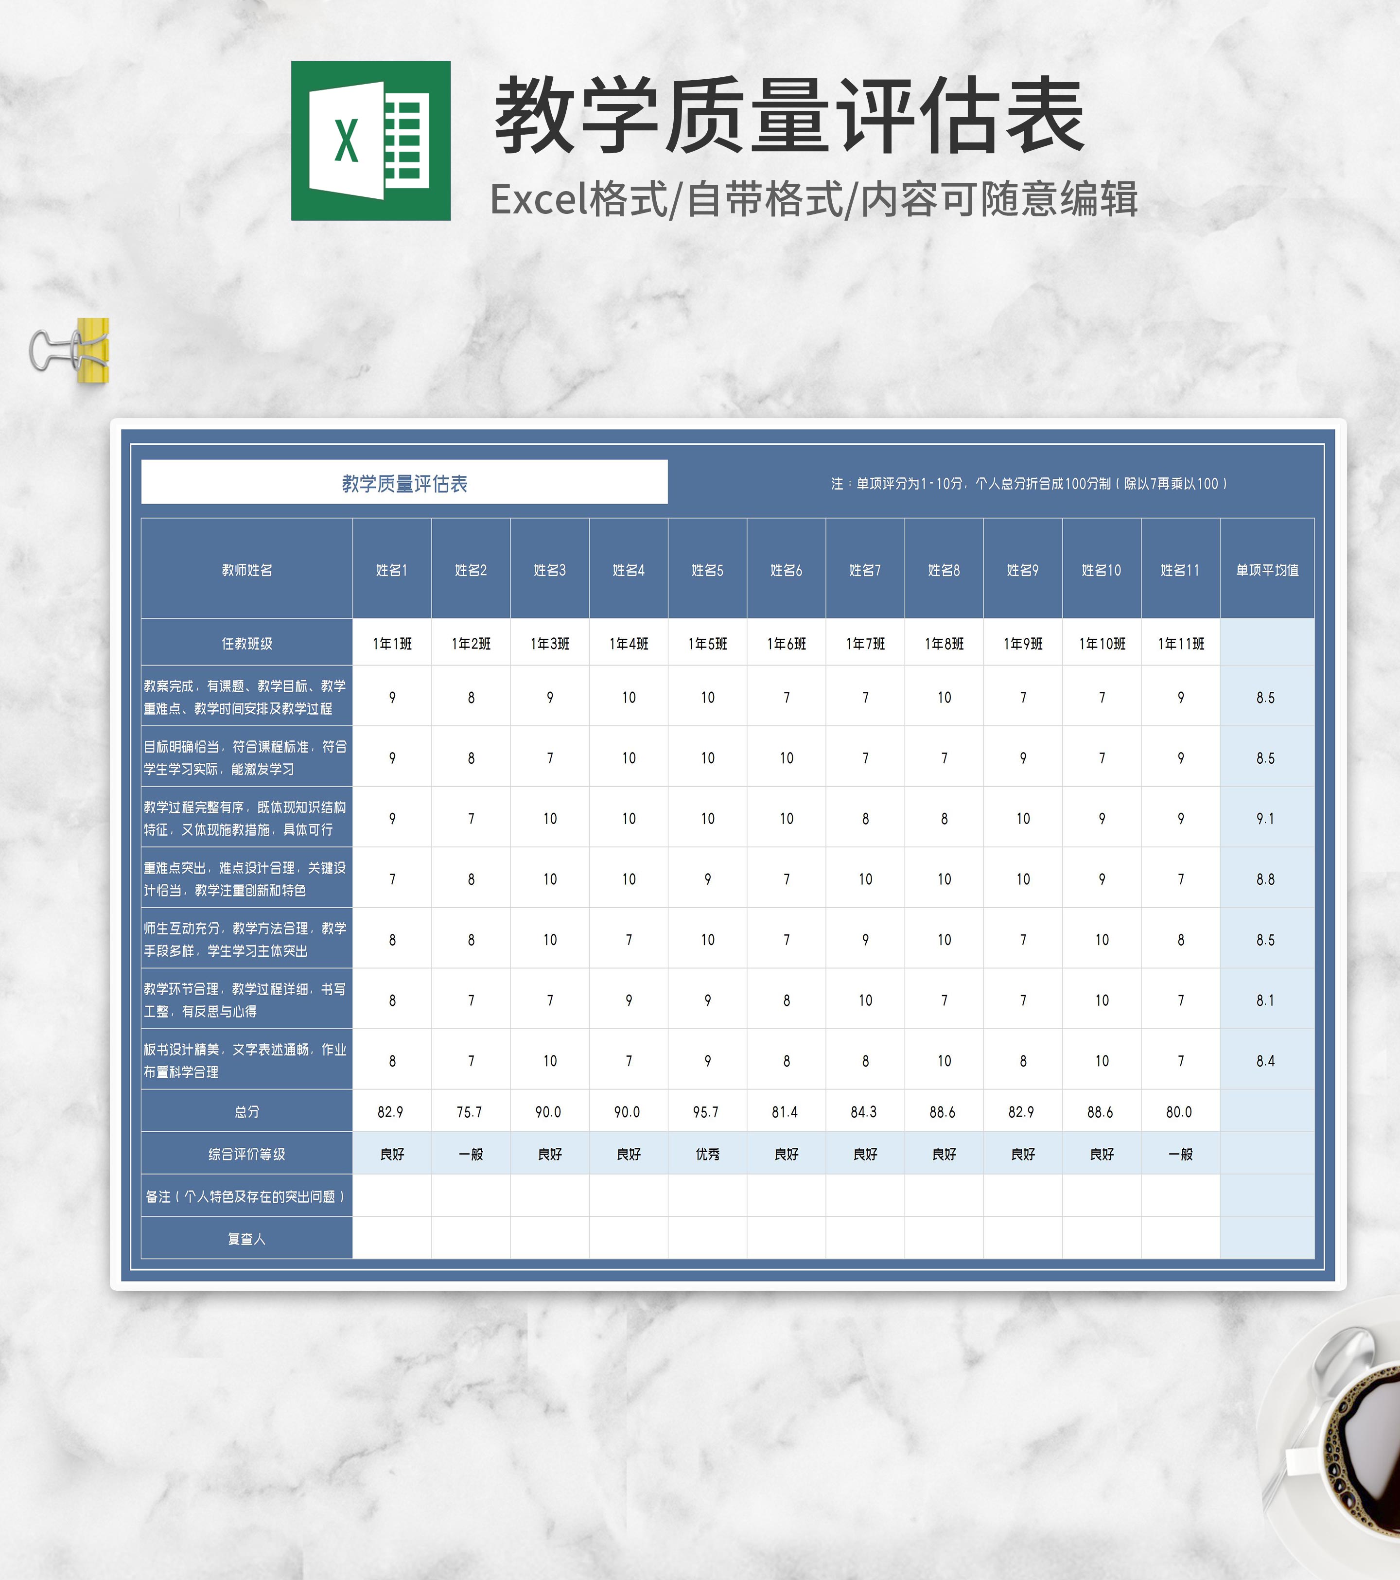Select the 姓名11 column header
The width and height of the screenshot is (1400, 1580).
click(1180, 570)
